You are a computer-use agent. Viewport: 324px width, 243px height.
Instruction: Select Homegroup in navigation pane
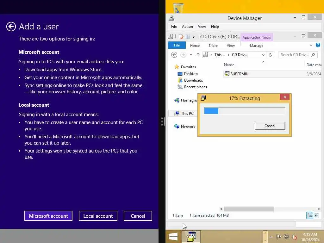[186, 100]
